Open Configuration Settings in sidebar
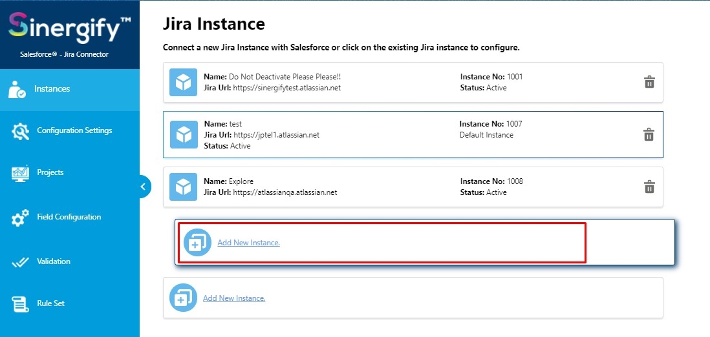The height and width of the screenshot is (337, 710). 70,130
